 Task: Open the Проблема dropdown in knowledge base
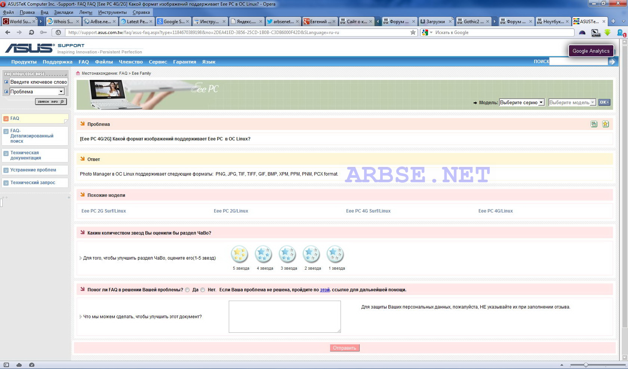[x=37, y=92]
